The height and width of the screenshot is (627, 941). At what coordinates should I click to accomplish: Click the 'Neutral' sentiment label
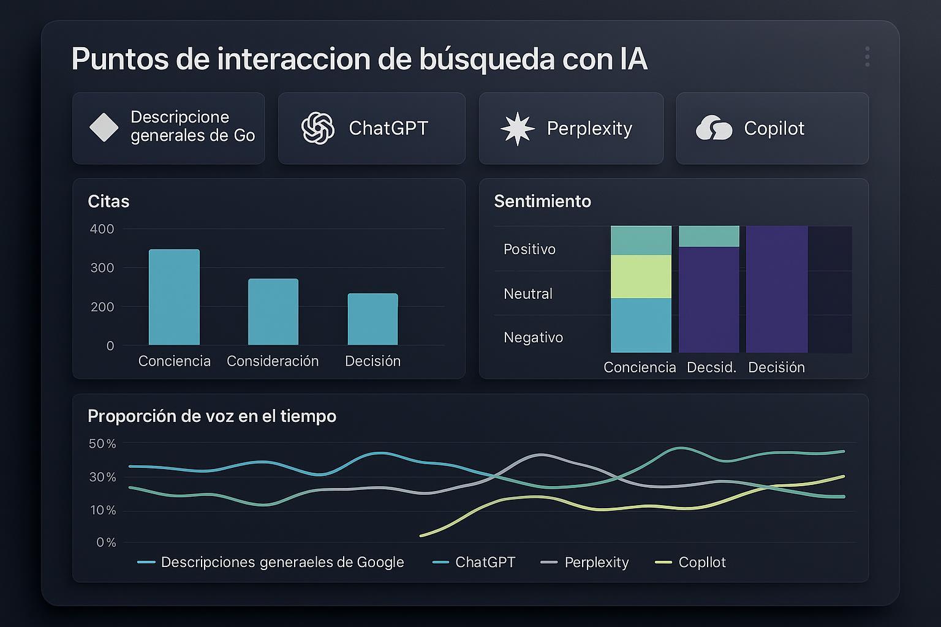click(528, 294)
